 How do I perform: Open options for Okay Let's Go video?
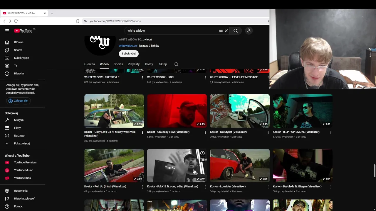[142, 132]
